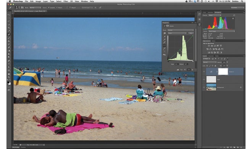
Task: Open the layer blend mode dropdown
Action: 210,62
